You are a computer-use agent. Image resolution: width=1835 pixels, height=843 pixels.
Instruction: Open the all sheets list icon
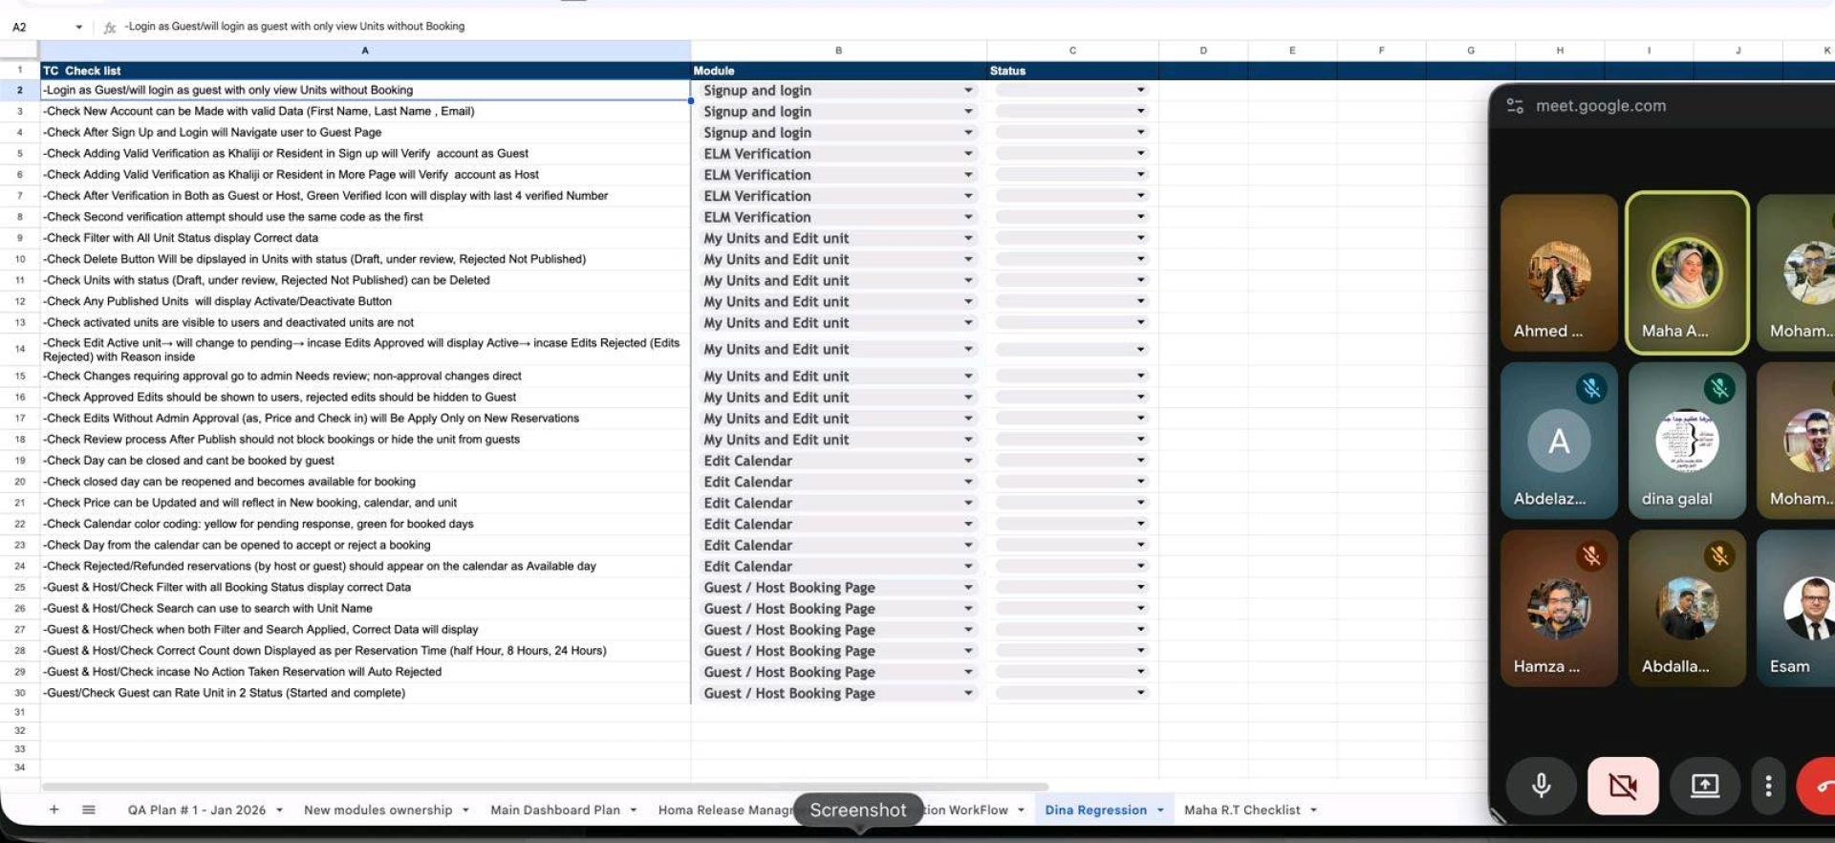tap(89, 810)
